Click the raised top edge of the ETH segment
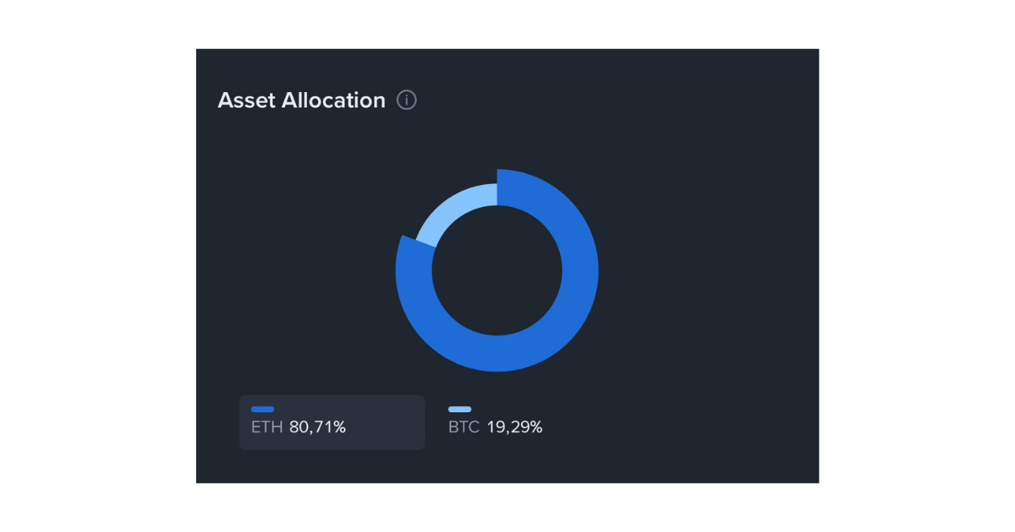 506,174
